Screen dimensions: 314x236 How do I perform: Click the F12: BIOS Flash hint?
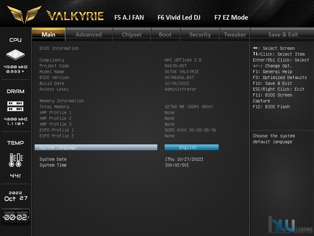271,107
